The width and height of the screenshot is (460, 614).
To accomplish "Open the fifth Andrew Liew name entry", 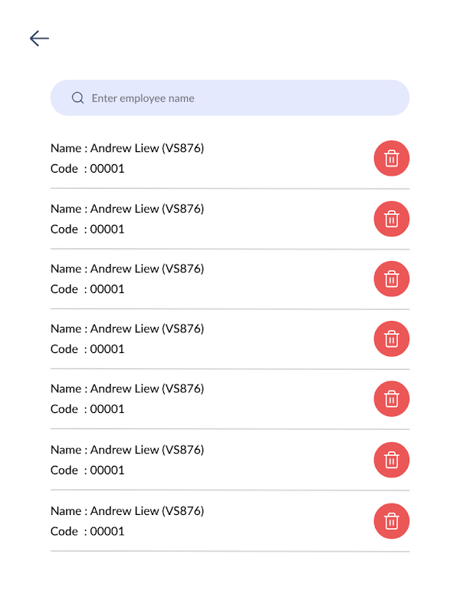I will [127, 388].
